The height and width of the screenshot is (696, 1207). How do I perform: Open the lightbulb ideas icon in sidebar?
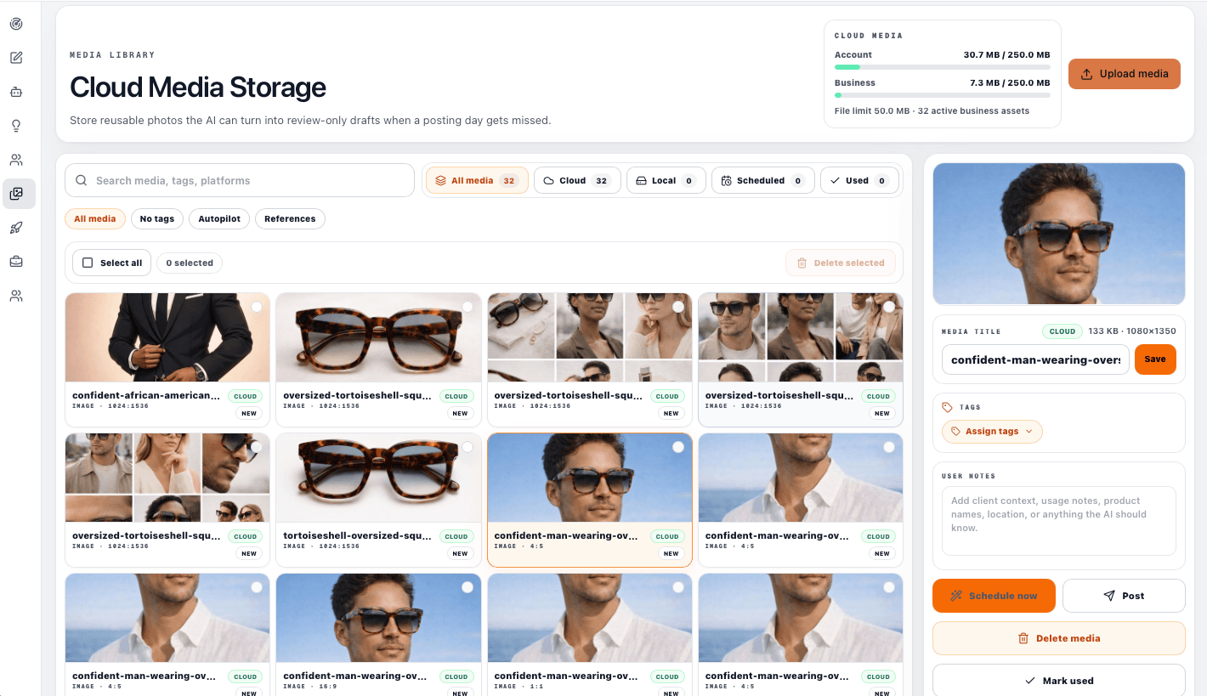[x=16, y=126]
